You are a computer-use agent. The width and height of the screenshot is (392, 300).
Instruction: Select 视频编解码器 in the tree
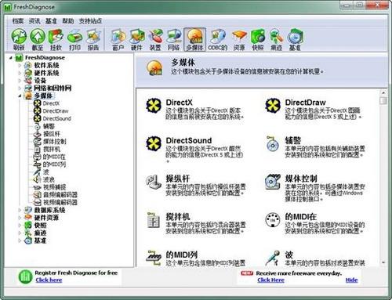click(x=60, y=202)
